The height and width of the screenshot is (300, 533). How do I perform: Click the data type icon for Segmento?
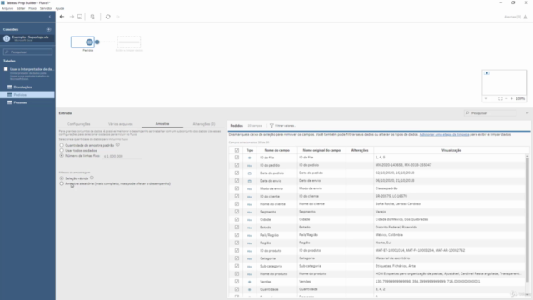pos(250,212)
